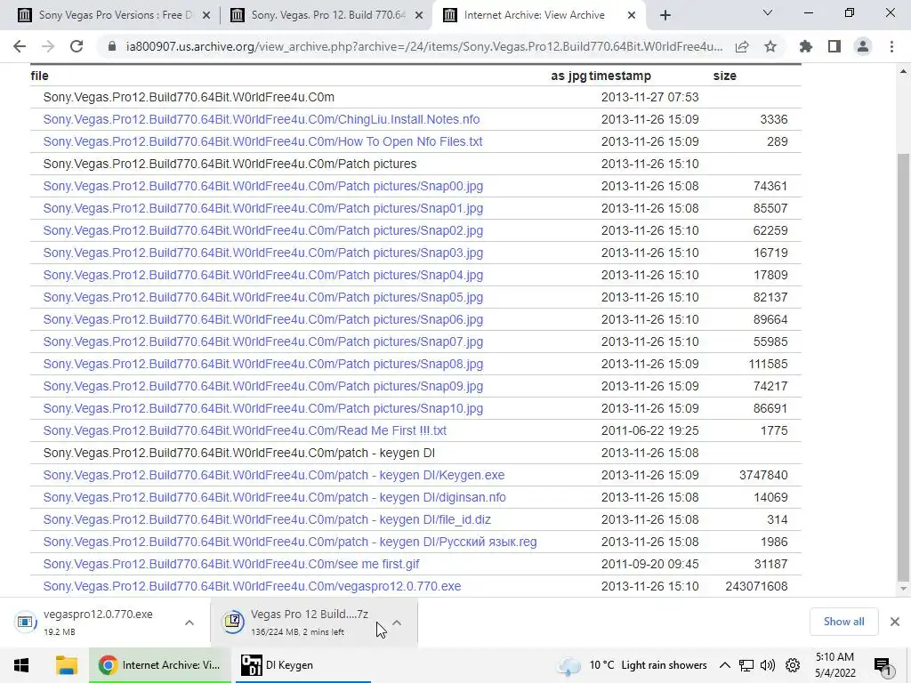
Task: Open Read Me First !!!.txt link
Action: 245,430
